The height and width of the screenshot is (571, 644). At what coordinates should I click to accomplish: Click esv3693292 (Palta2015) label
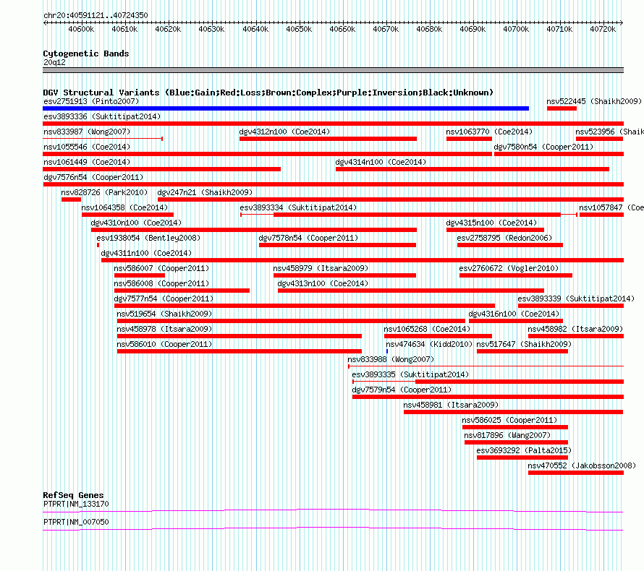524,450
